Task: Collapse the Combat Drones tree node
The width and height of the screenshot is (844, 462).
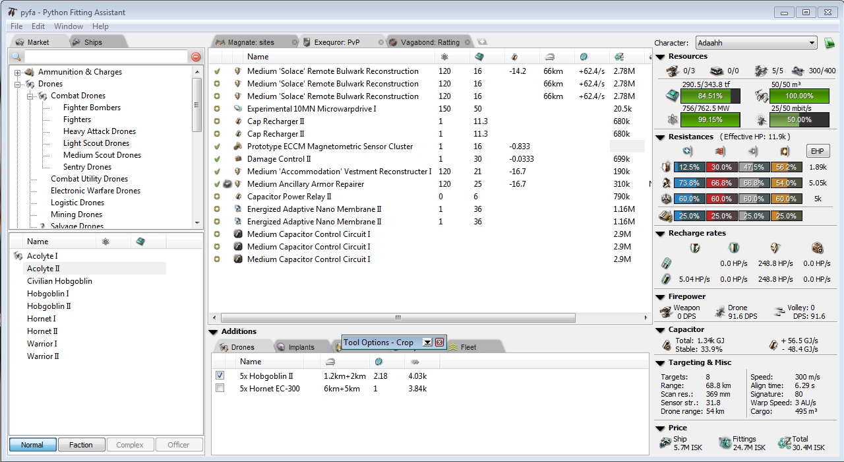Action: [30, 96]
